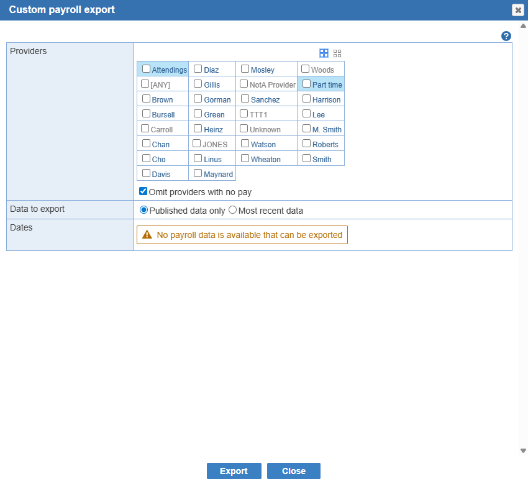The image size is (528, 484).
Task: Check the Harrison provider checkbox
Action: coord(306,99)
